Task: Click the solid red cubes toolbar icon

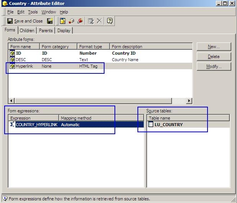Action: 80,21
